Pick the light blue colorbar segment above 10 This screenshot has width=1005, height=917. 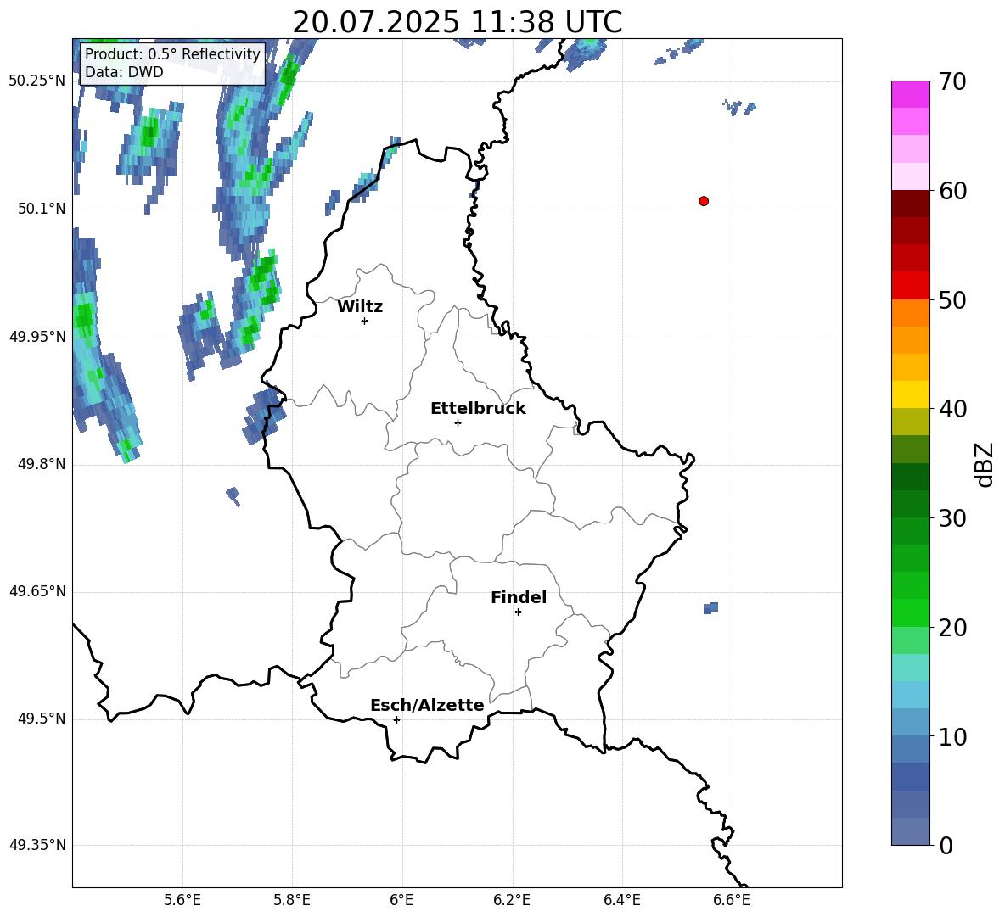tap(910, 723)
